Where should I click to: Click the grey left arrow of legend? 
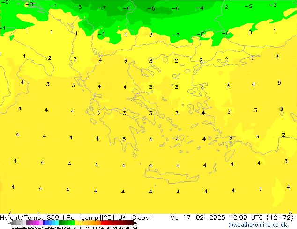coord(10,223)
